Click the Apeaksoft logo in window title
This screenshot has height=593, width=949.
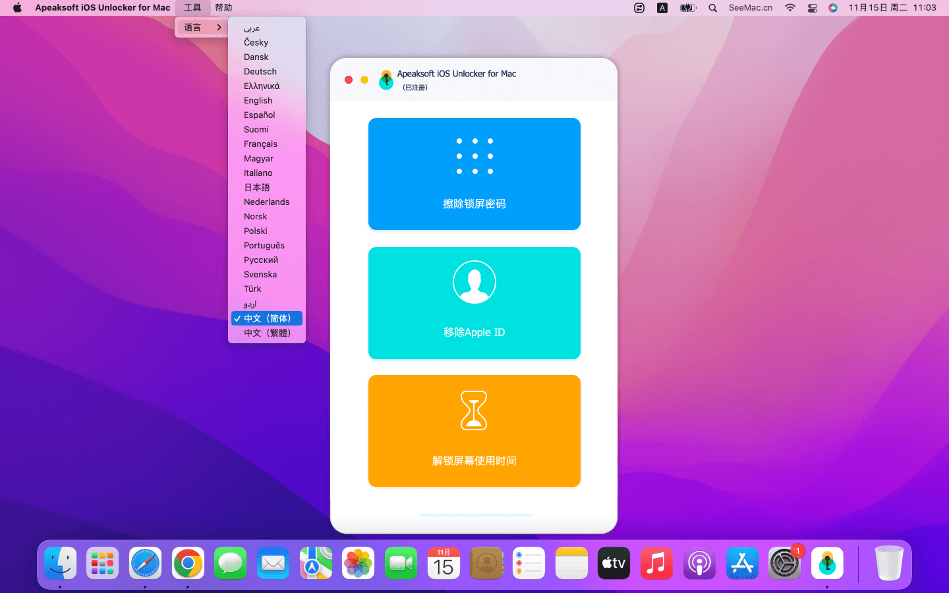(x=386, y=80)
